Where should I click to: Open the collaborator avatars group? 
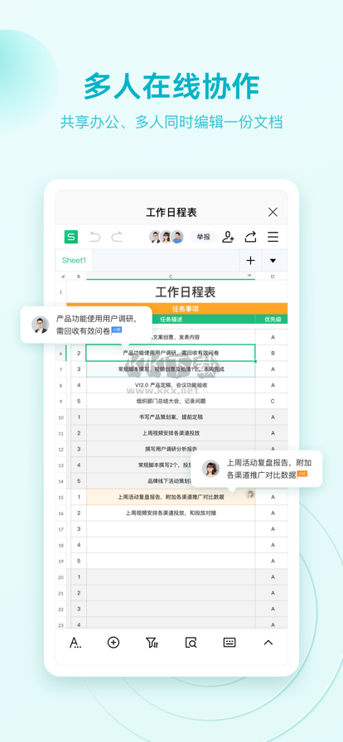[166, 237]
